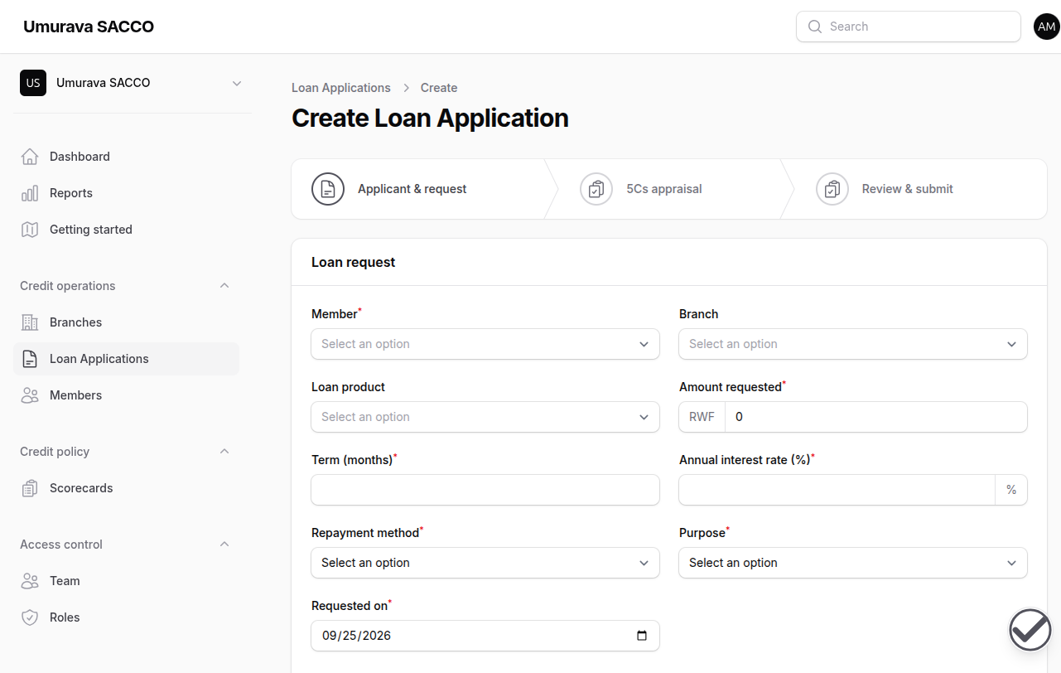Open Branches in the sidebar
This screenshot has width=1061, height=673.
[x=127, y=322]
